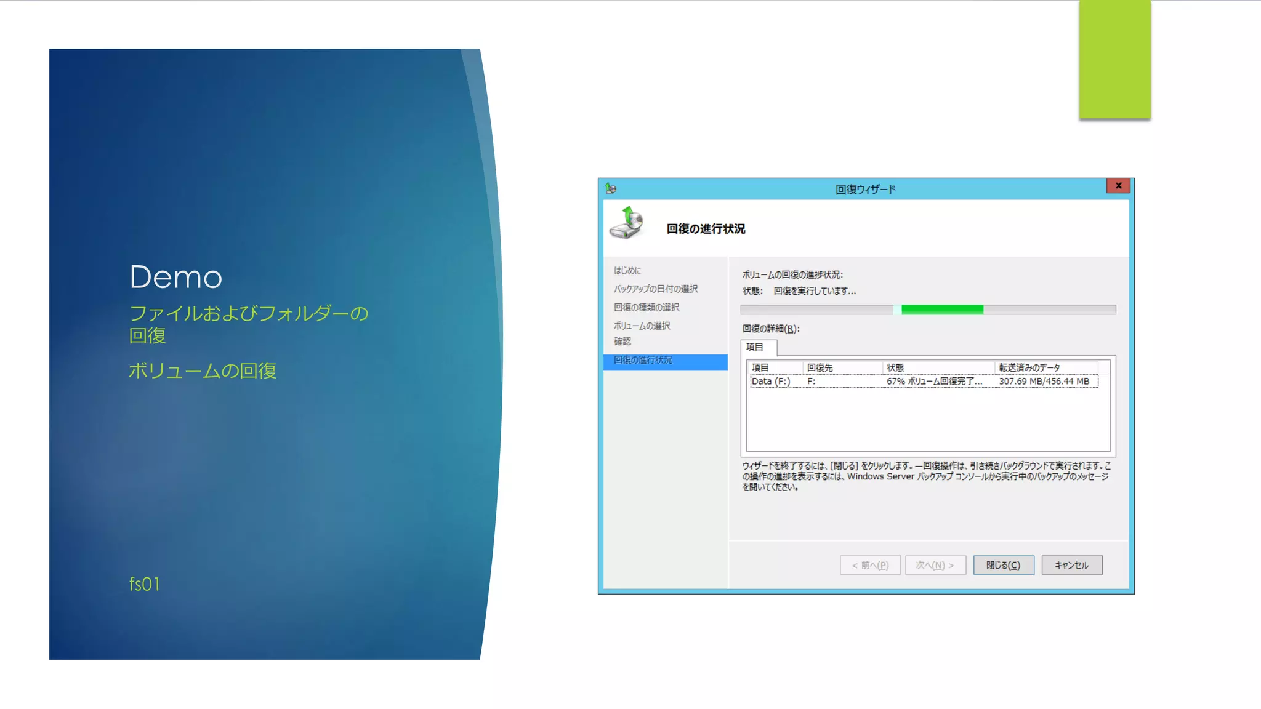
Task: Select はじめに step in sidebar
Action: [627, 270]
